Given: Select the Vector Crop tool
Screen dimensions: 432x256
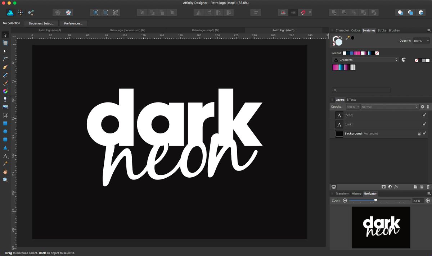Looking at the screenshot, I should (x=5, y=115).
